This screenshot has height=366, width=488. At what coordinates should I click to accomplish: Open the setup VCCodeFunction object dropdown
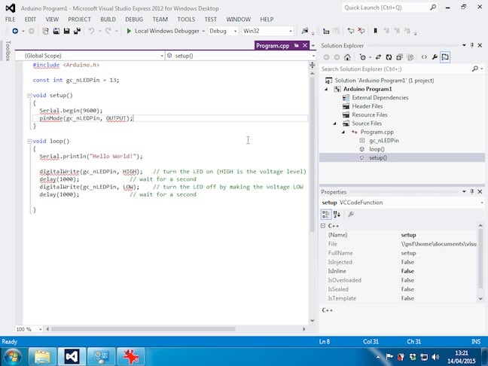(481, 203)
